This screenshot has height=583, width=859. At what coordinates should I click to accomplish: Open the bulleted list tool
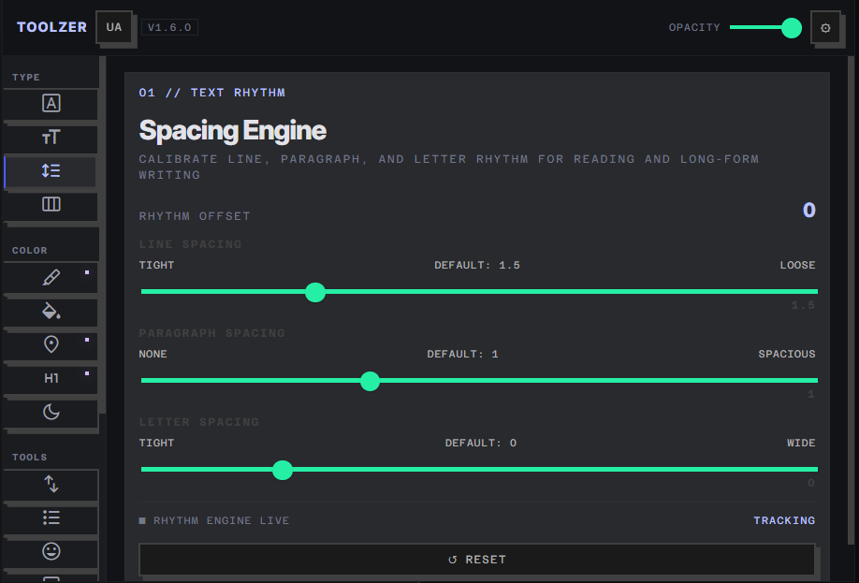click(51, 517)
